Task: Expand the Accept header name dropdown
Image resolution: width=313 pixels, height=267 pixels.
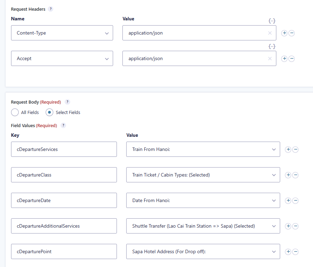Action: (62, 59)
